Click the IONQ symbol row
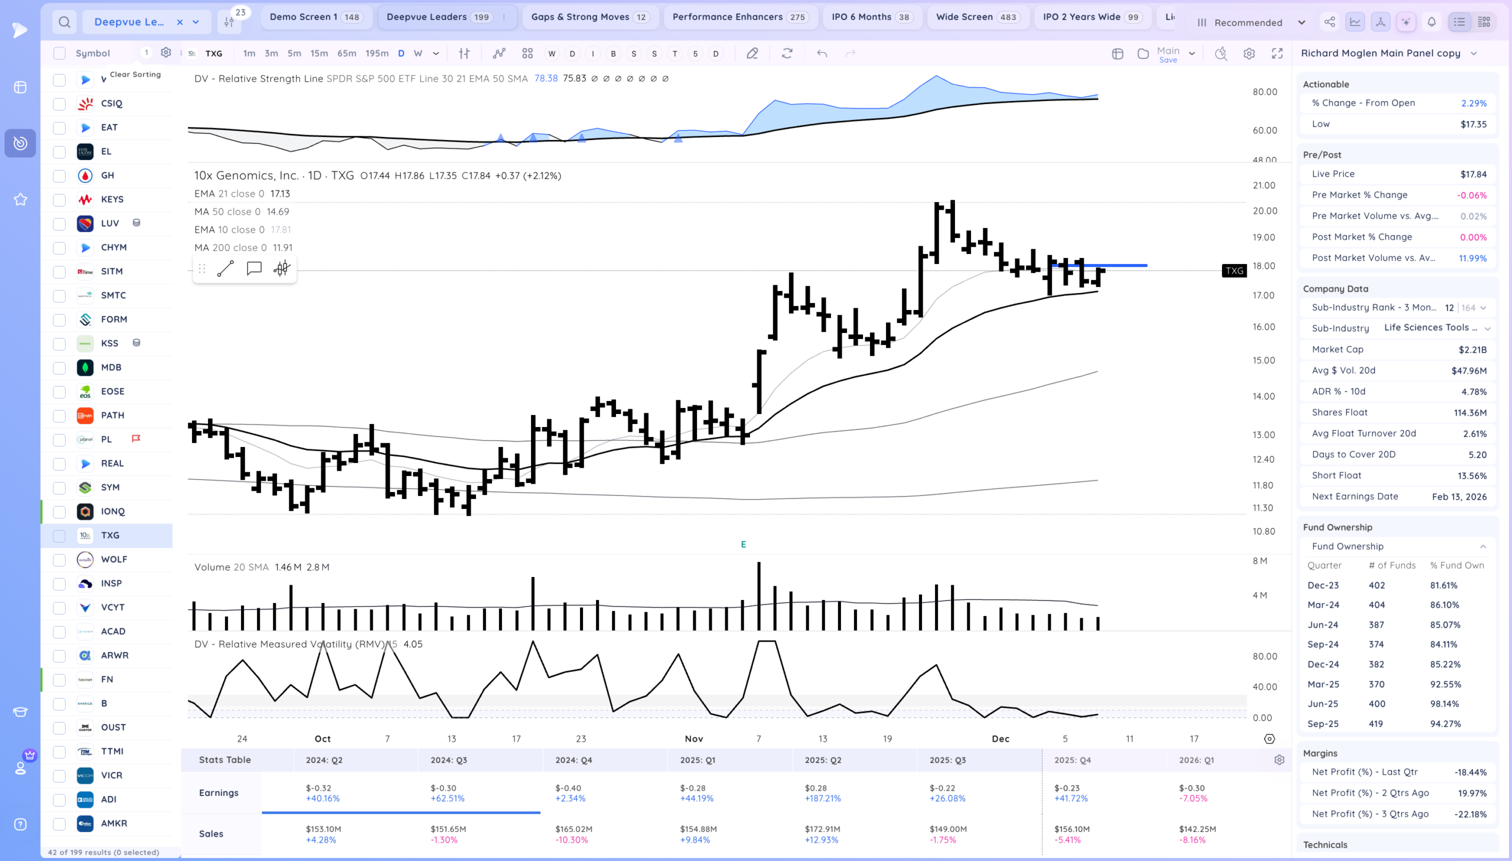This screenshot has width=1512, height=861. coord(112,511)
